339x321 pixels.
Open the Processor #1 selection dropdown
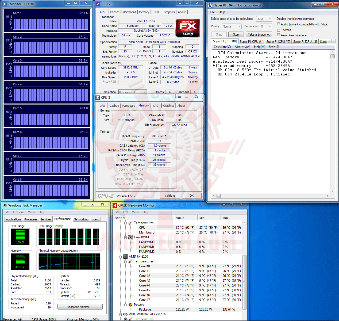point(145,92)
